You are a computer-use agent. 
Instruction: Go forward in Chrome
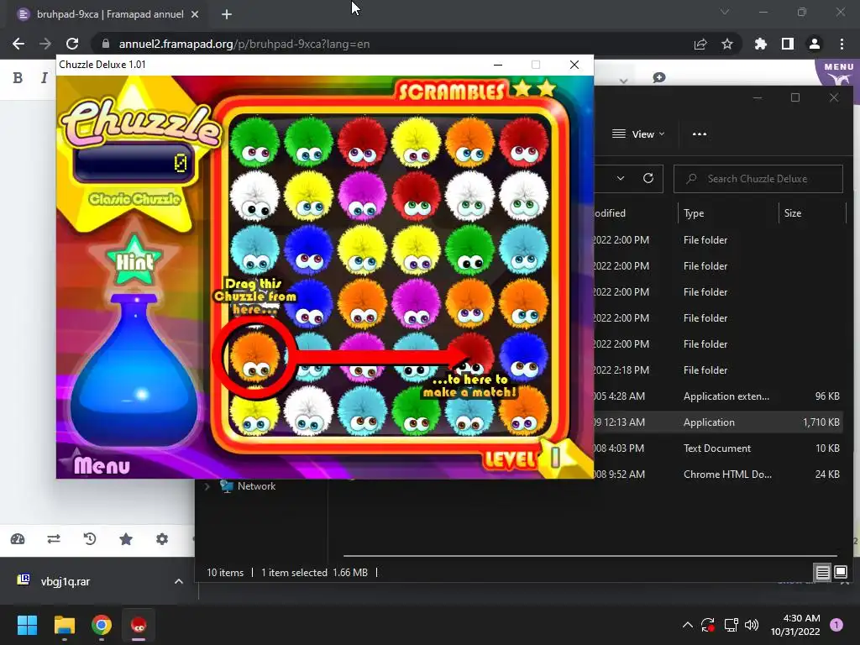(x=45, y=44)
